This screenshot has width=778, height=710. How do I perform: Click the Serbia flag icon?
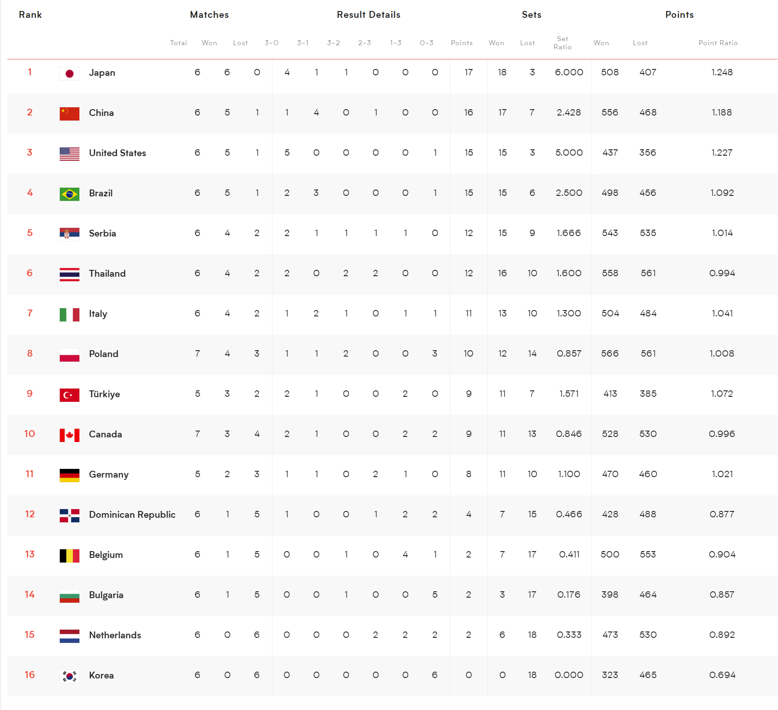pyautogui.click(x=69, y=234)
